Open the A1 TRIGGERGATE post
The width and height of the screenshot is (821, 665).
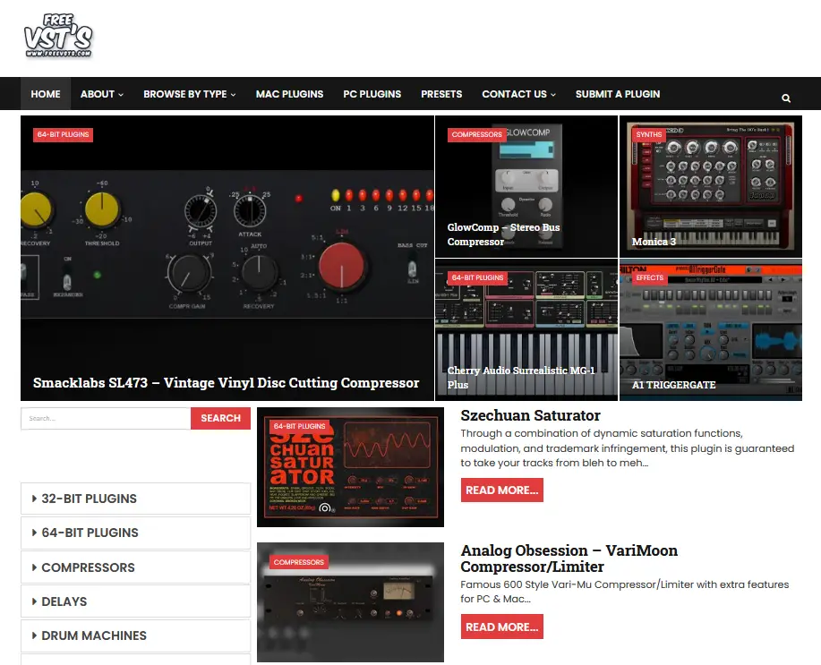pos(673,385)
